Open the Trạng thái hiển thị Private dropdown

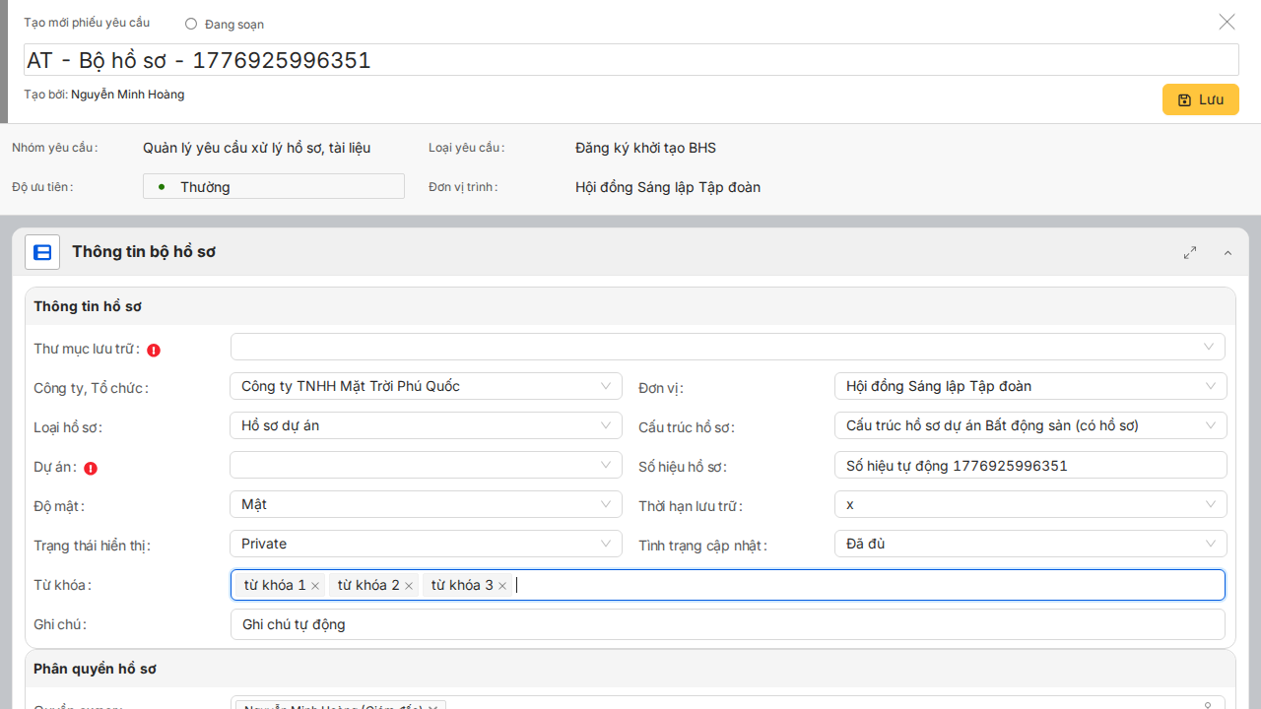coord(426,544)
